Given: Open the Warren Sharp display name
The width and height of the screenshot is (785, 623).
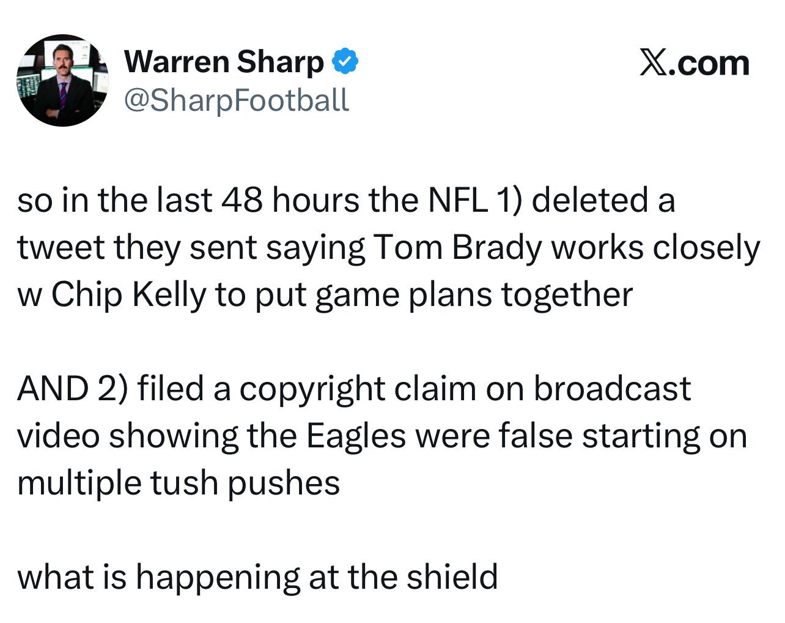Looking at the screenshot, I should coord(224,62).
